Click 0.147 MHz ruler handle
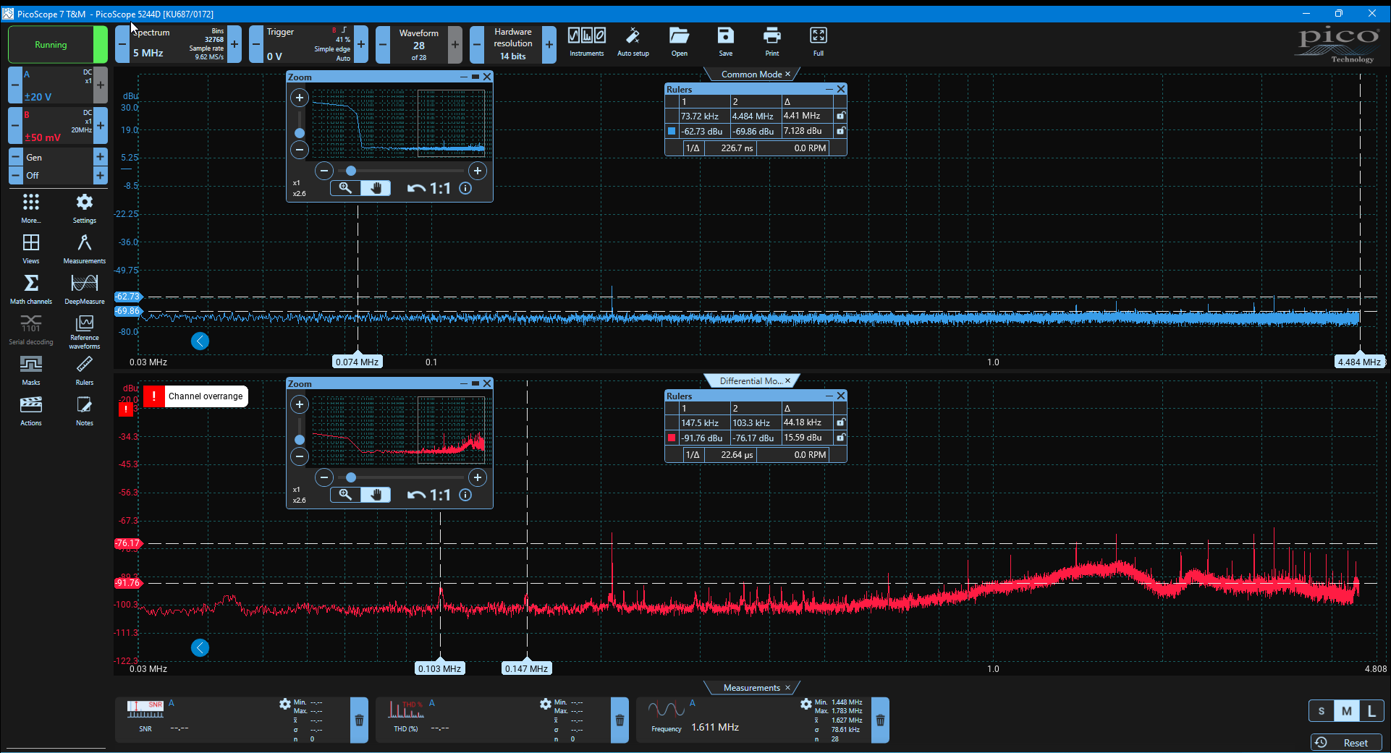Image resolution: width=1391 pixels, height=753 pixels. click(x=527, y=668)
